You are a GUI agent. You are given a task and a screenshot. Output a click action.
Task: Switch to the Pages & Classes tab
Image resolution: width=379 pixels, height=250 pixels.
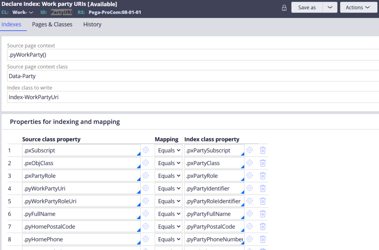(52, 24)
